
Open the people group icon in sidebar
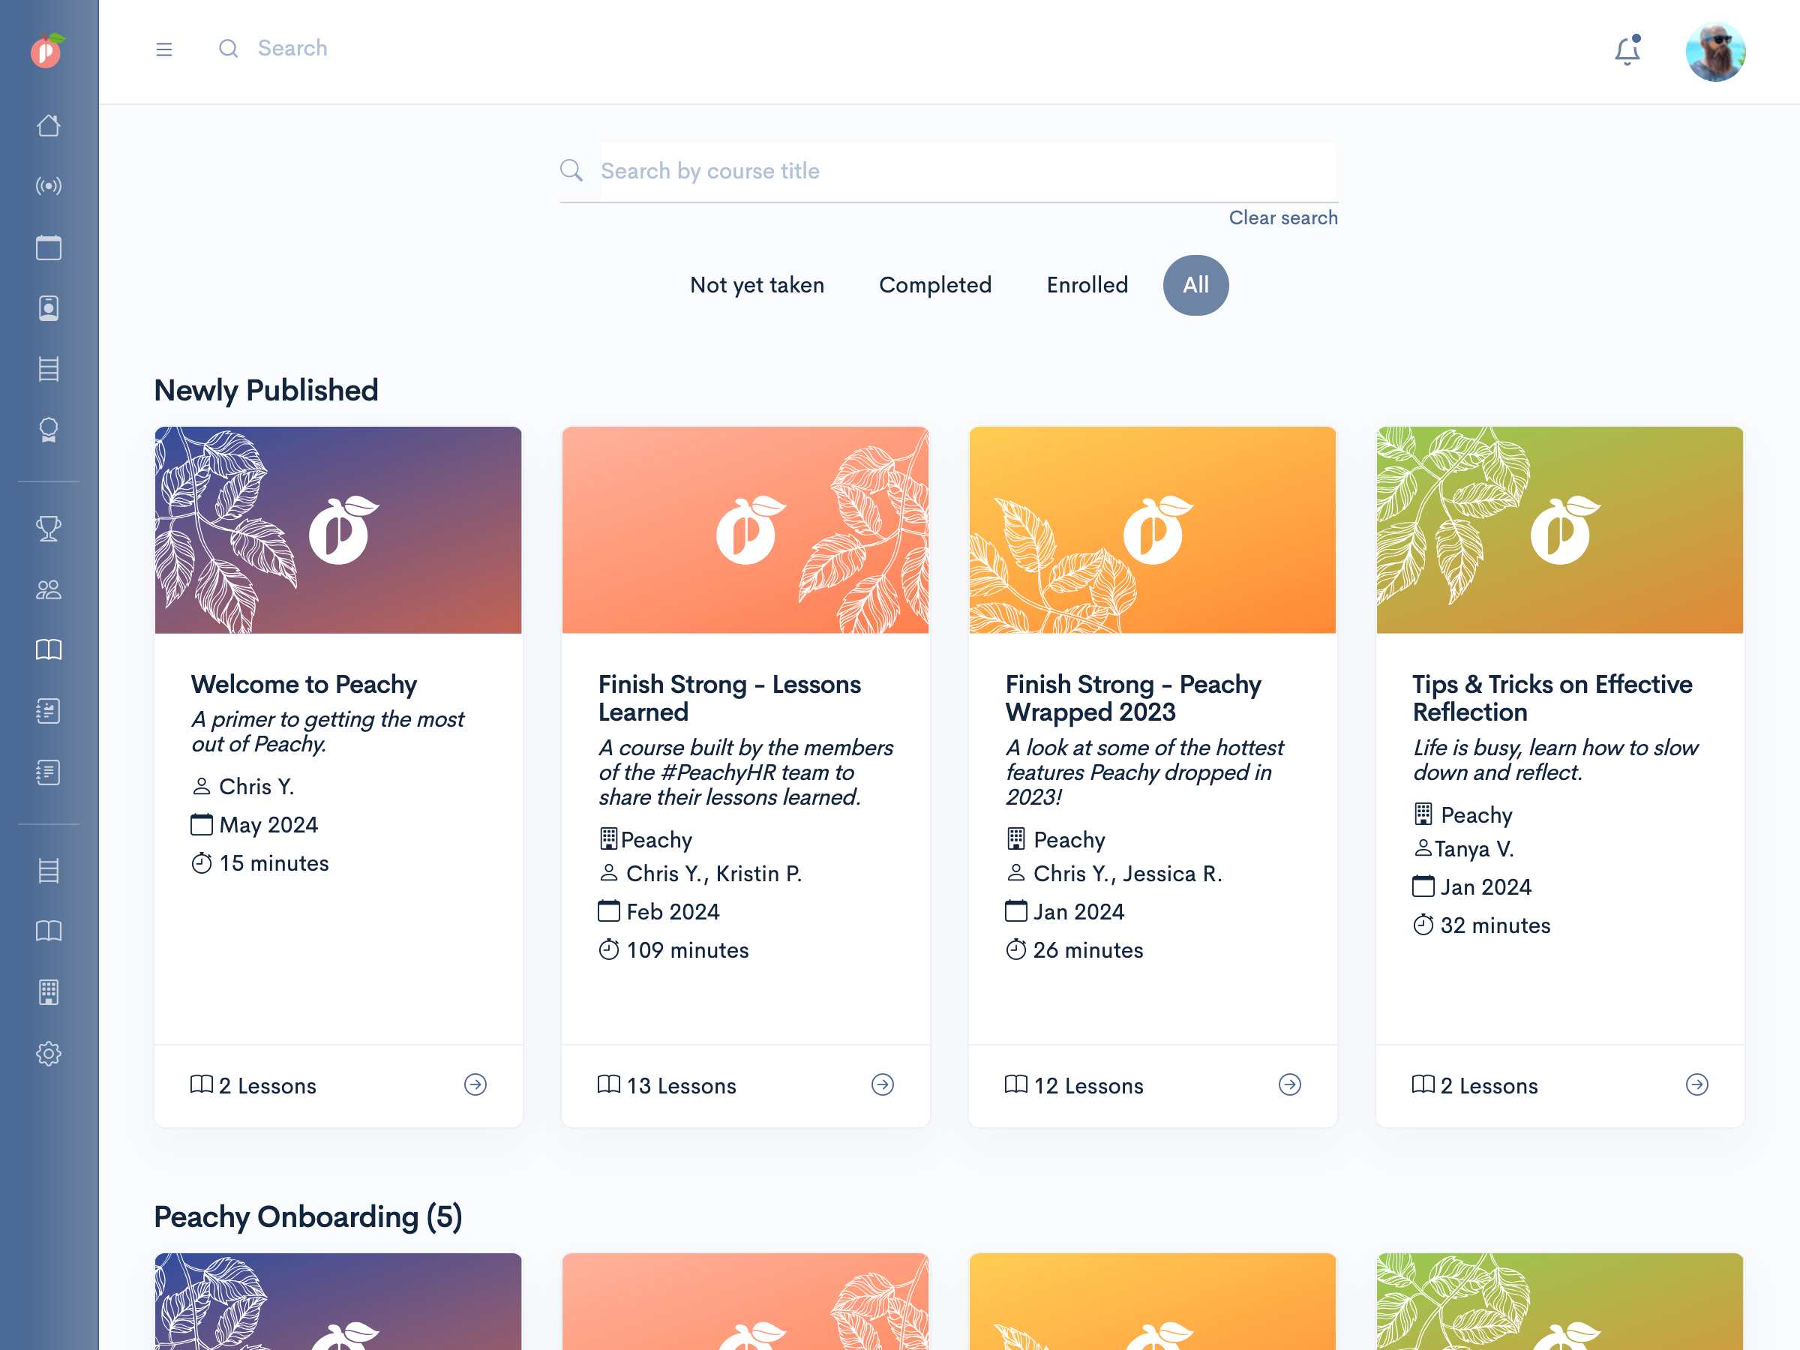(x=49, y=590)
